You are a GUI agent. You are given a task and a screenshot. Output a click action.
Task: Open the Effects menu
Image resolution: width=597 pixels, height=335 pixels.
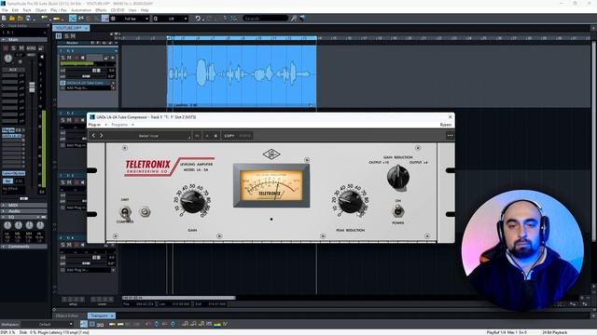101,10
